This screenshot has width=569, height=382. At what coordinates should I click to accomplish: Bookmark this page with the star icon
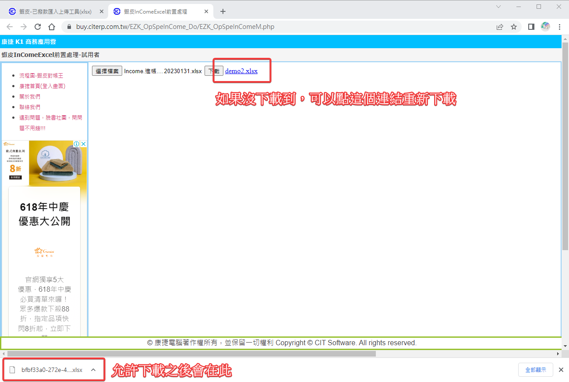tap(514, 27)
